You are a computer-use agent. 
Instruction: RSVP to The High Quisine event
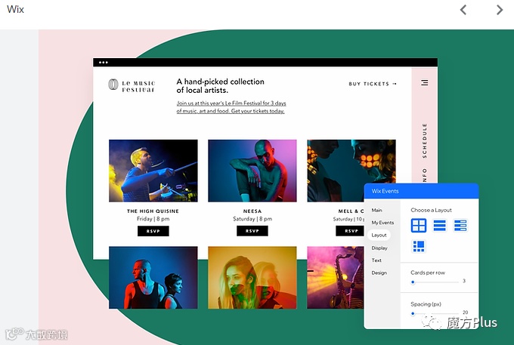pos(153,231)
